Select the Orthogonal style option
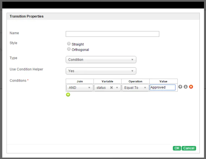The height and width of the screenshot is (159, 206). [x=69, y=49]
